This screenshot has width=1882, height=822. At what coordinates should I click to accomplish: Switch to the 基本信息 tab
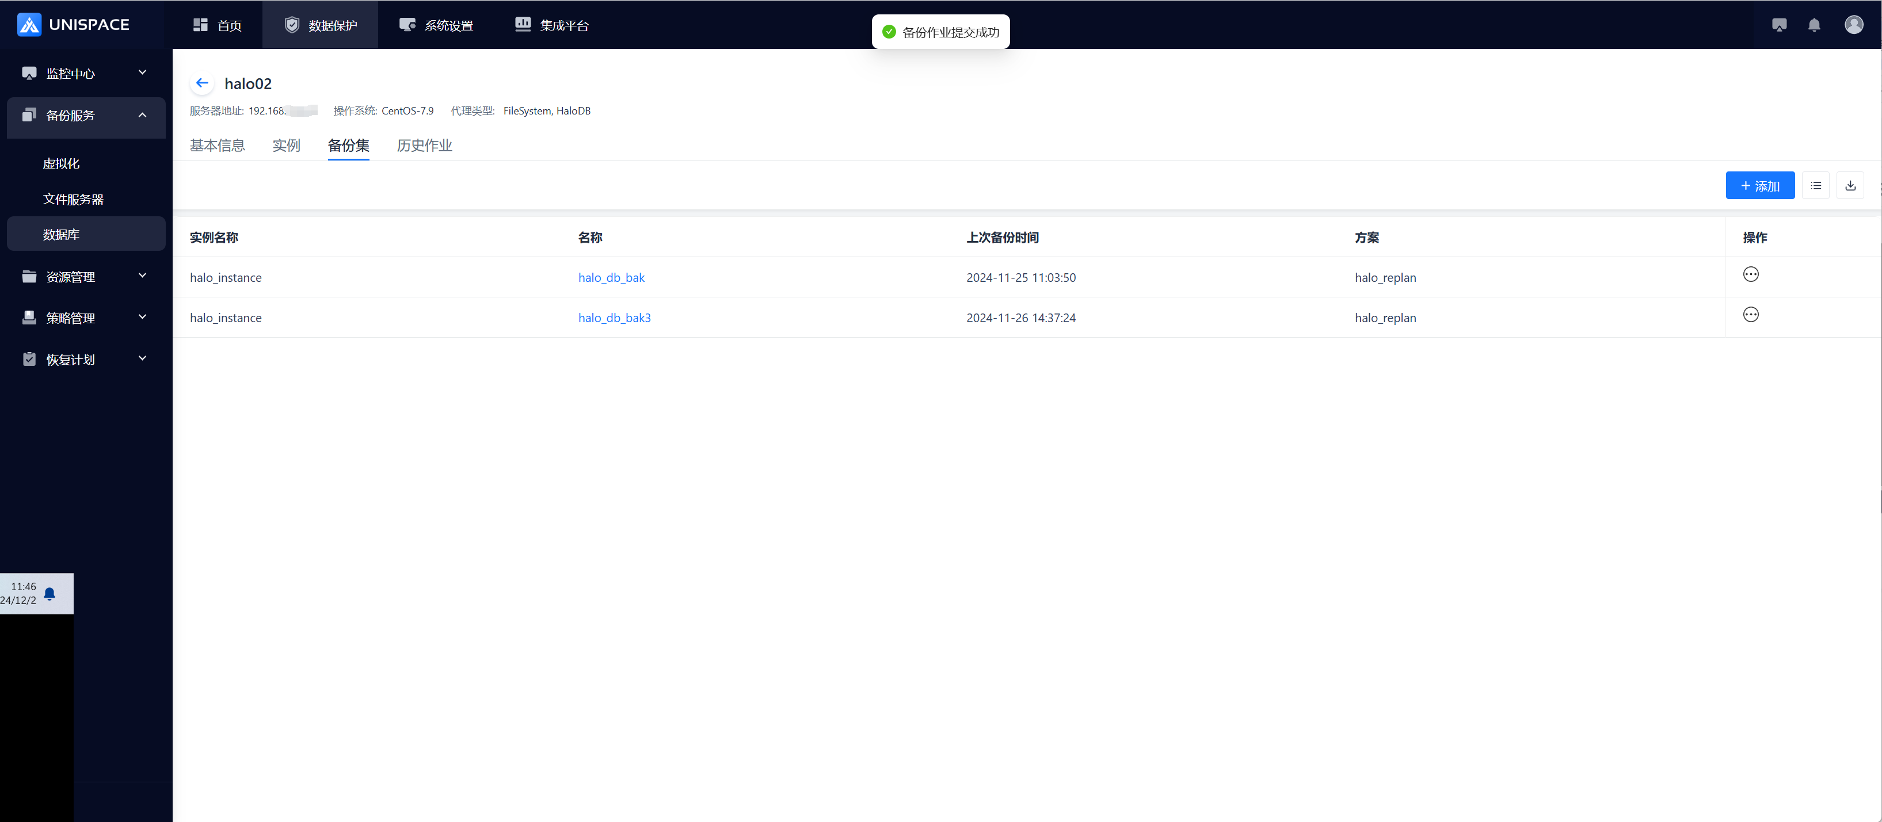tap(217, 146)
